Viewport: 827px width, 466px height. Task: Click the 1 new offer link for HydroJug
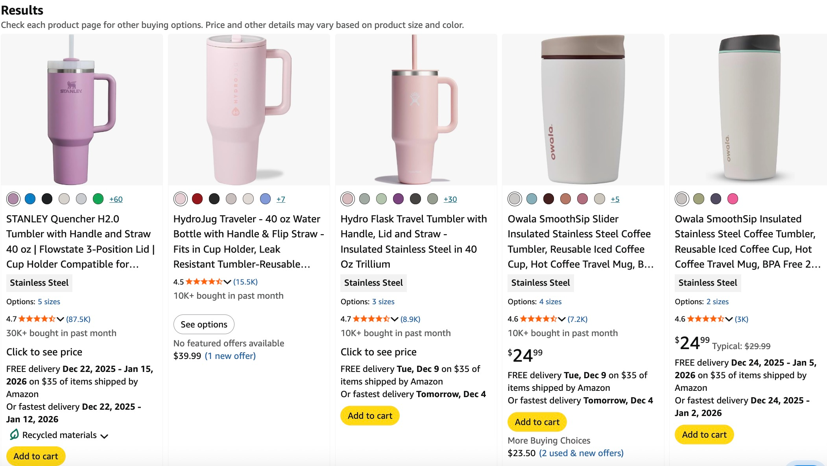point(230,356)
